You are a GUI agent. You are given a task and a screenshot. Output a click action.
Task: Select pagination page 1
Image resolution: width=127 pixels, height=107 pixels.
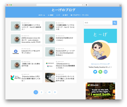pyautogui.click(x=36, y=92)
